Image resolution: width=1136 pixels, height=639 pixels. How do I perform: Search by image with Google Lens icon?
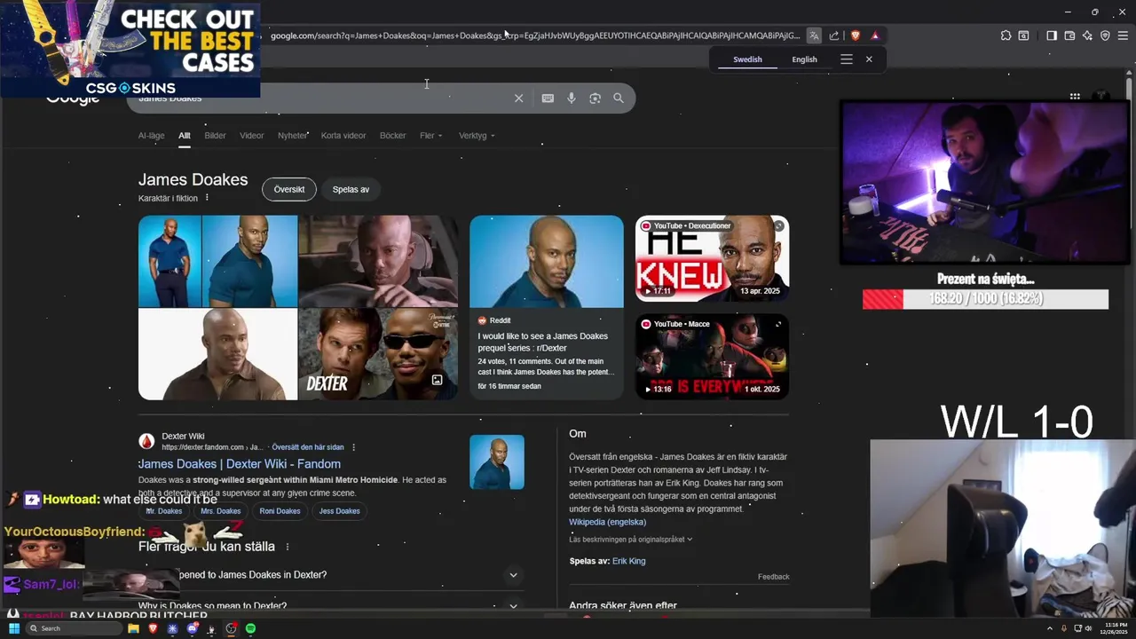coord(596,99)
